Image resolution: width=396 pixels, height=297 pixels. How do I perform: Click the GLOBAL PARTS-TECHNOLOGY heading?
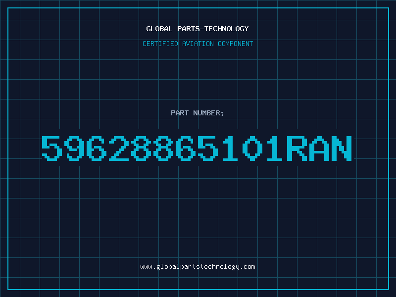coord(198,29)
